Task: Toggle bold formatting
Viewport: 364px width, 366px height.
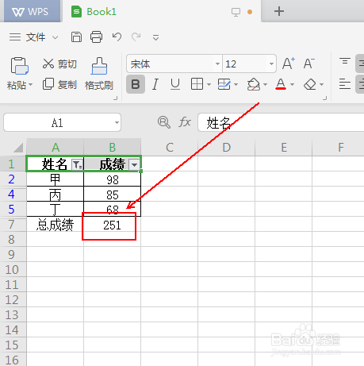Action: tap(136, 84)
